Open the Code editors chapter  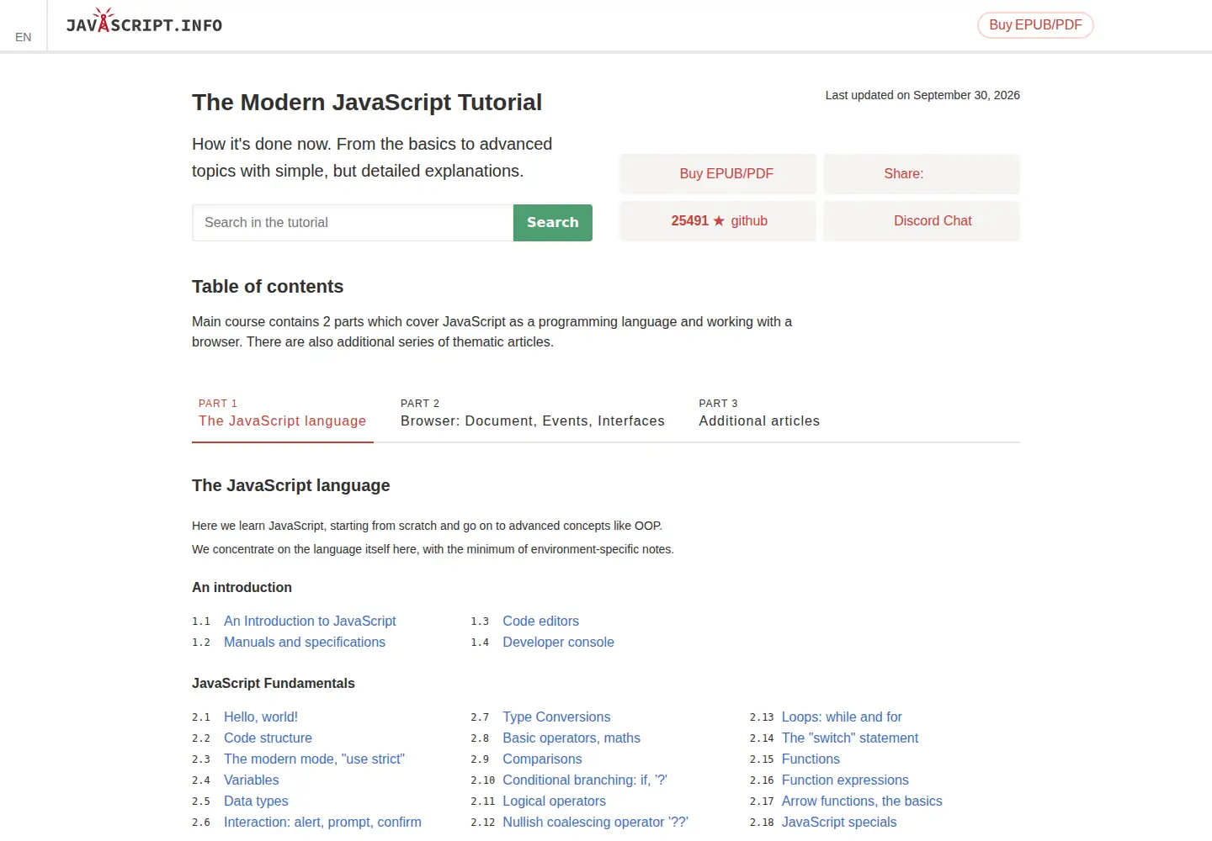click(x=541, y=621)
